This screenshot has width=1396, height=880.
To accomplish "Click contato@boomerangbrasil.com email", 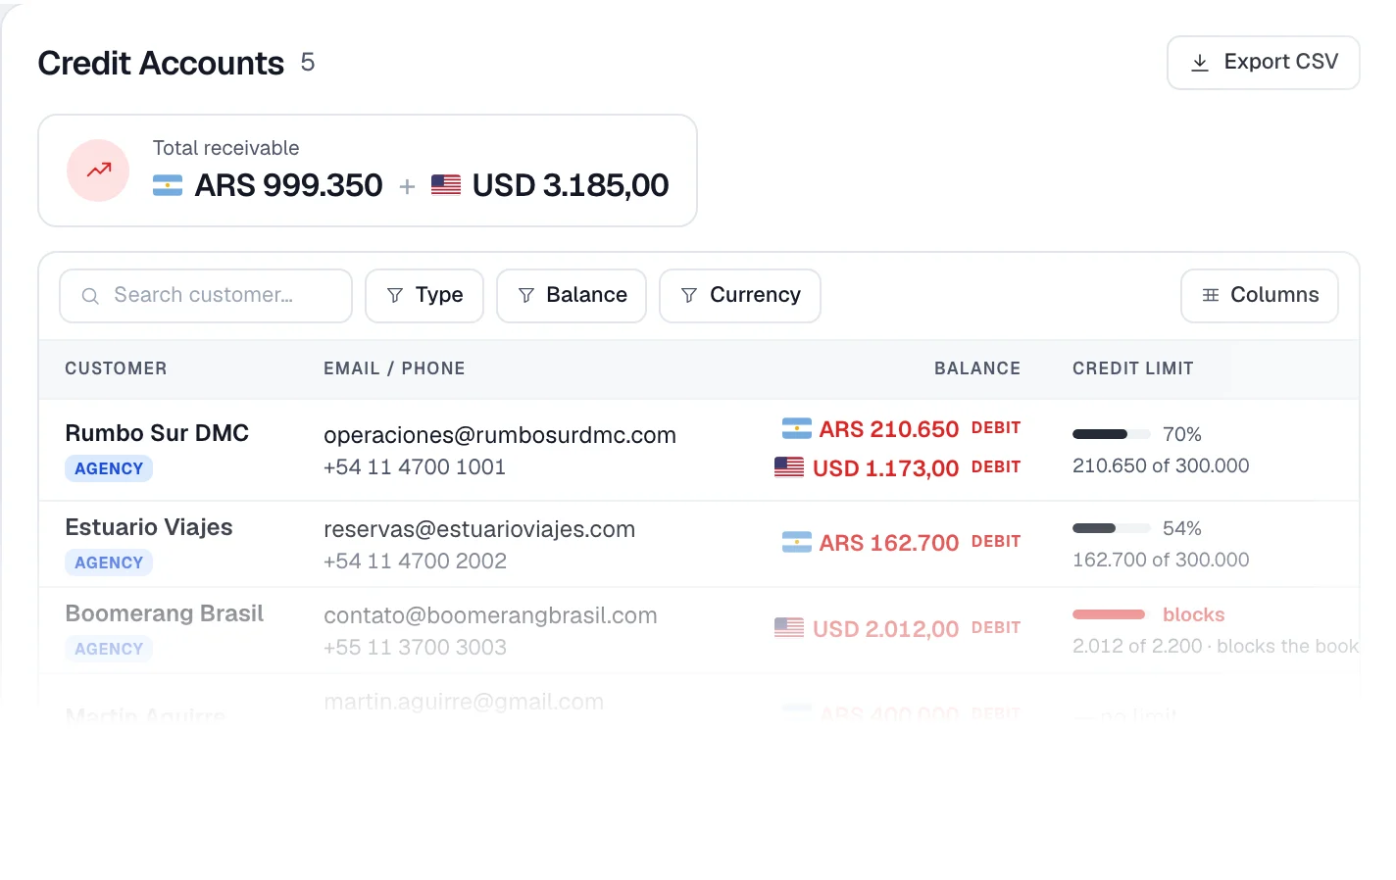I will click(x=490, y=615).
